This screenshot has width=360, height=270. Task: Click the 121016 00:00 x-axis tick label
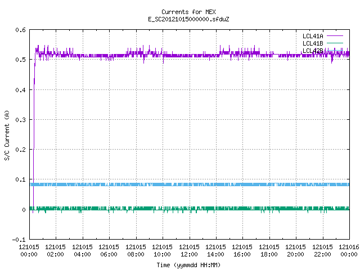pyautogui.click(x=349, y=251)
